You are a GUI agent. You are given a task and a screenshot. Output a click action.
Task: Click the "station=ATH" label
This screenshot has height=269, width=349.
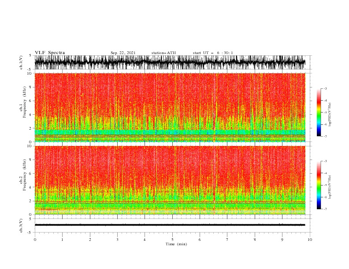point(163,53)
